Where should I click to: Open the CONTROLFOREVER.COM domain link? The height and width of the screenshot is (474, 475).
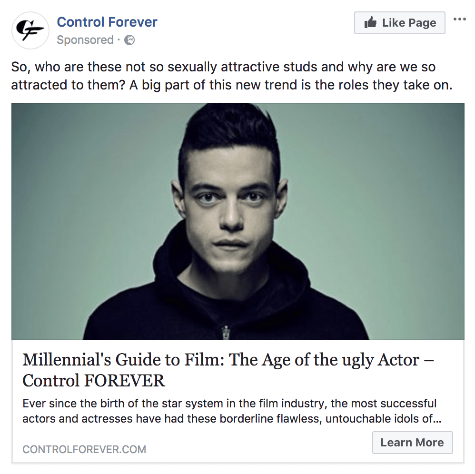(x=84, y=449)
